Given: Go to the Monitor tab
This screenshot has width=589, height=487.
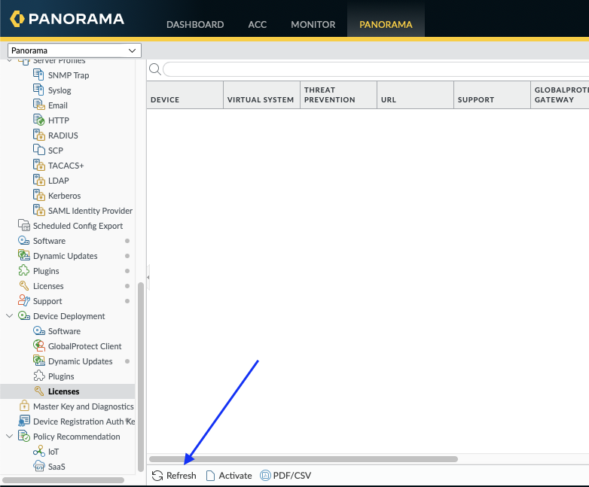Looking at the screenshot, I should (x=313, y=24).
